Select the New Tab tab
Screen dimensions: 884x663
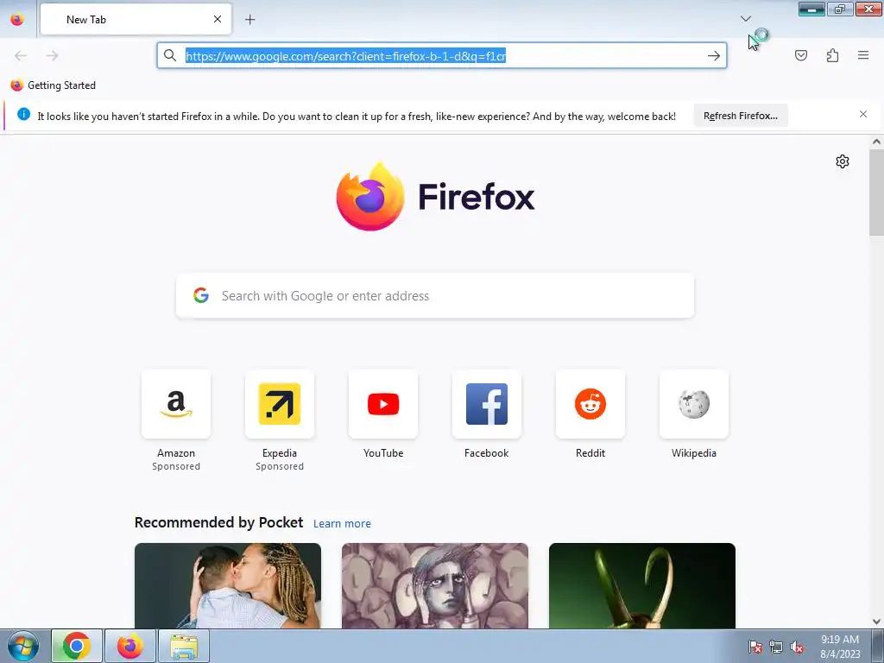click(136, 19)
